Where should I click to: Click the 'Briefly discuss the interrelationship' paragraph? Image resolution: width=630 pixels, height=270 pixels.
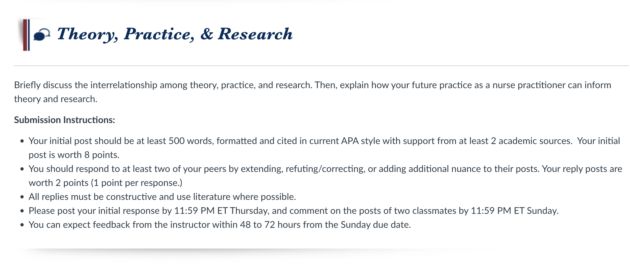coord(312,92)
